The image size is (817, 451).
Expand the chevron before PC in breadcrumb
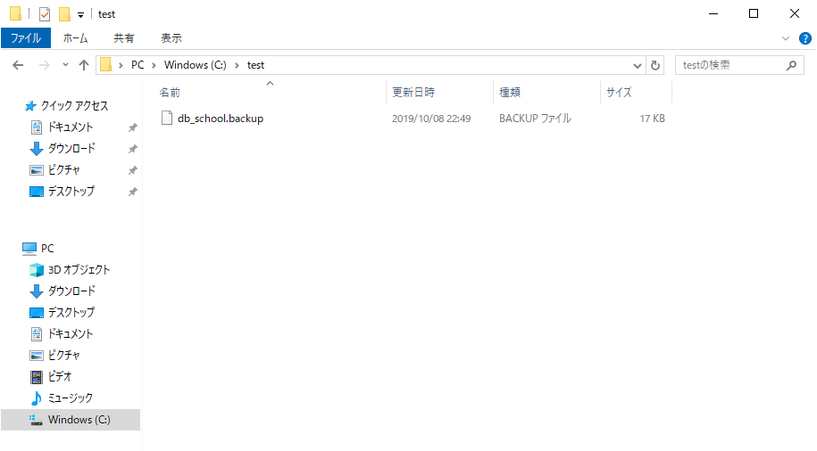(x=121, y=65)
